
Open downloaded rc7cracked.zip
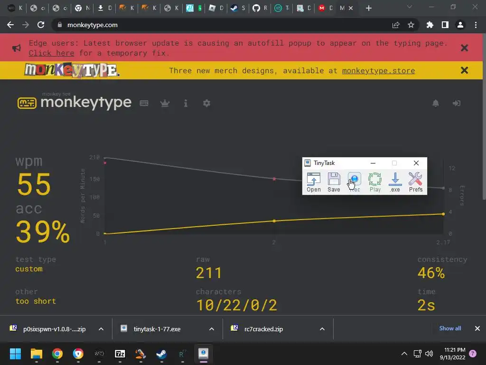263,329
